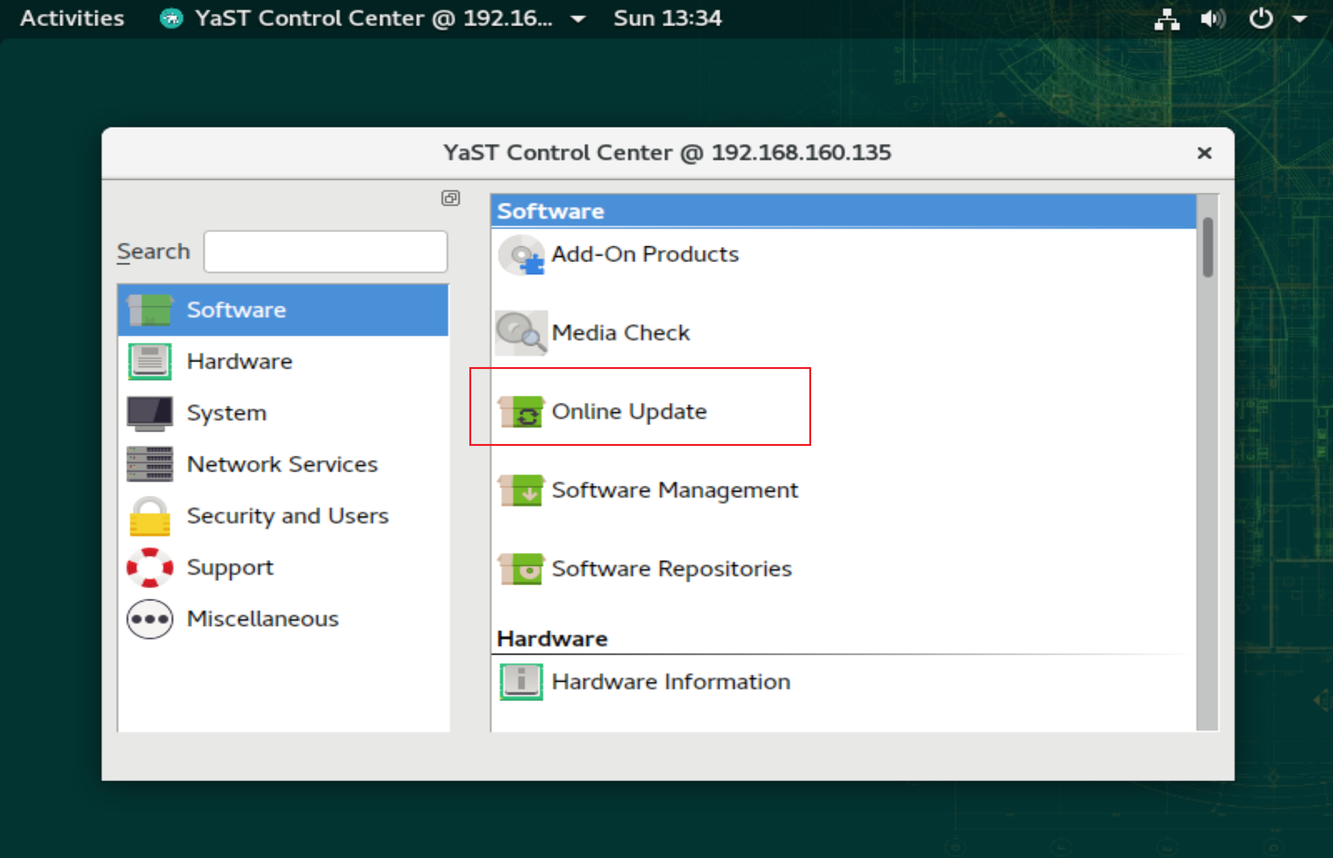Screen dimensions: 1333x858
Task: Focus the Search input field
Action: pyautogui.click(x=325, y=251)
